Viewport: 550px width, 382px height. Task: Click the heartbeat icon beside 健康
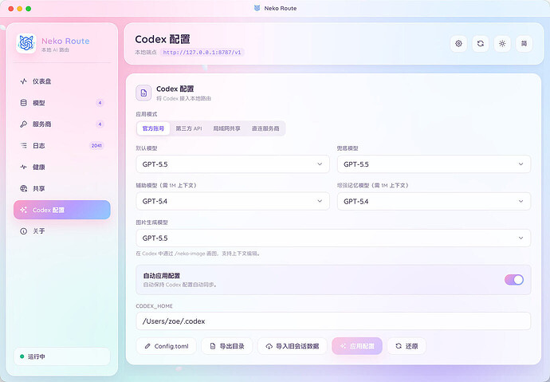click(x=23, y=167)
